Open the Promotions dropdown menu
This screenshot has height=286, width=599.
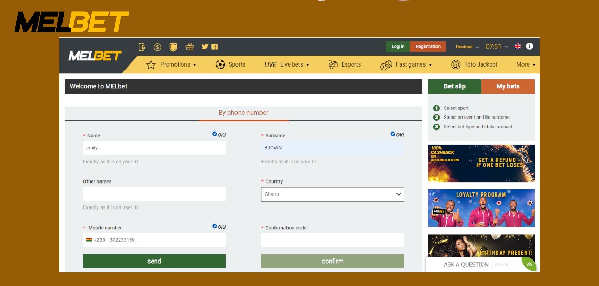click(x=179, y=64)
